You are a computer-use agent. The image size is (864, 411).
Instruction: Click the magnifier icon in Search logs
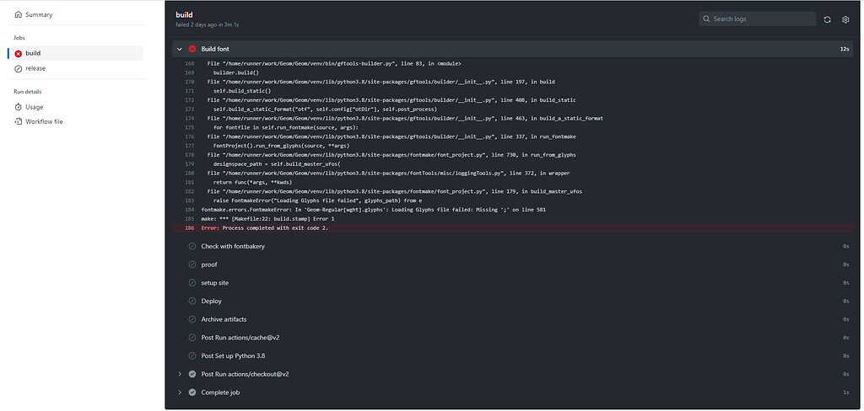(x=706, y=19)
